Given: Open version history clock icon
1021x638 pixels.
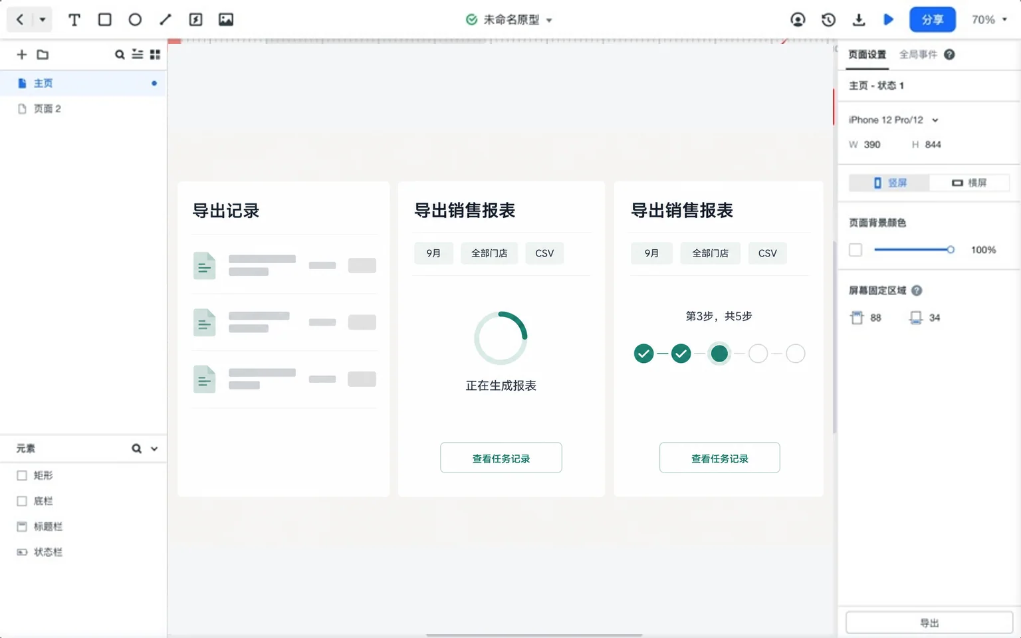Looking at the screenshot, I should [828, 19].
